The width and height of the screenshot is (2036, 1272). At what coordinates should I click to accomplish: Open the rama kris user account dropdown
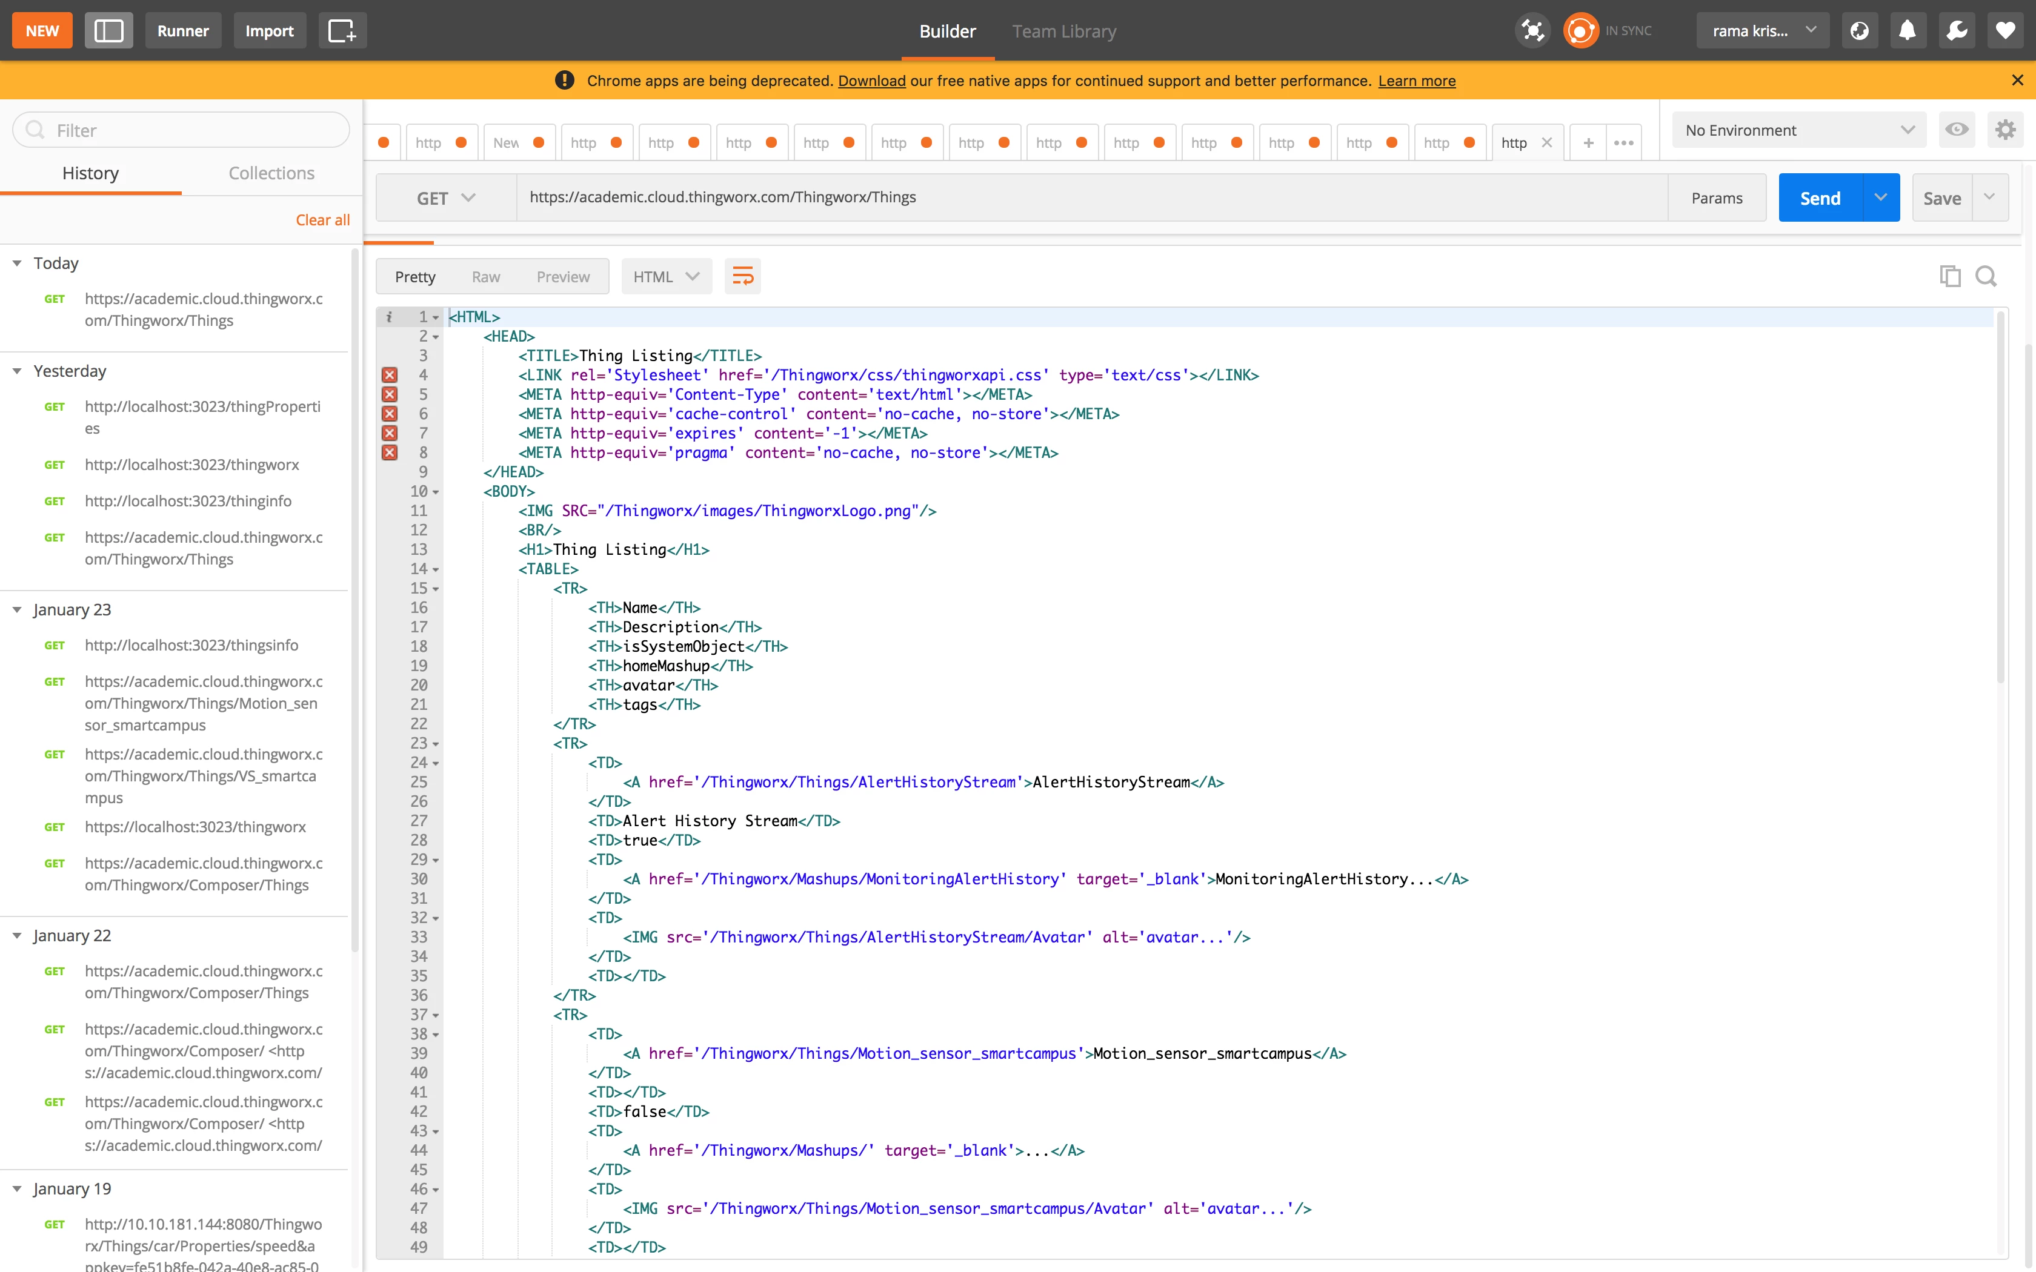point(1763,31)
